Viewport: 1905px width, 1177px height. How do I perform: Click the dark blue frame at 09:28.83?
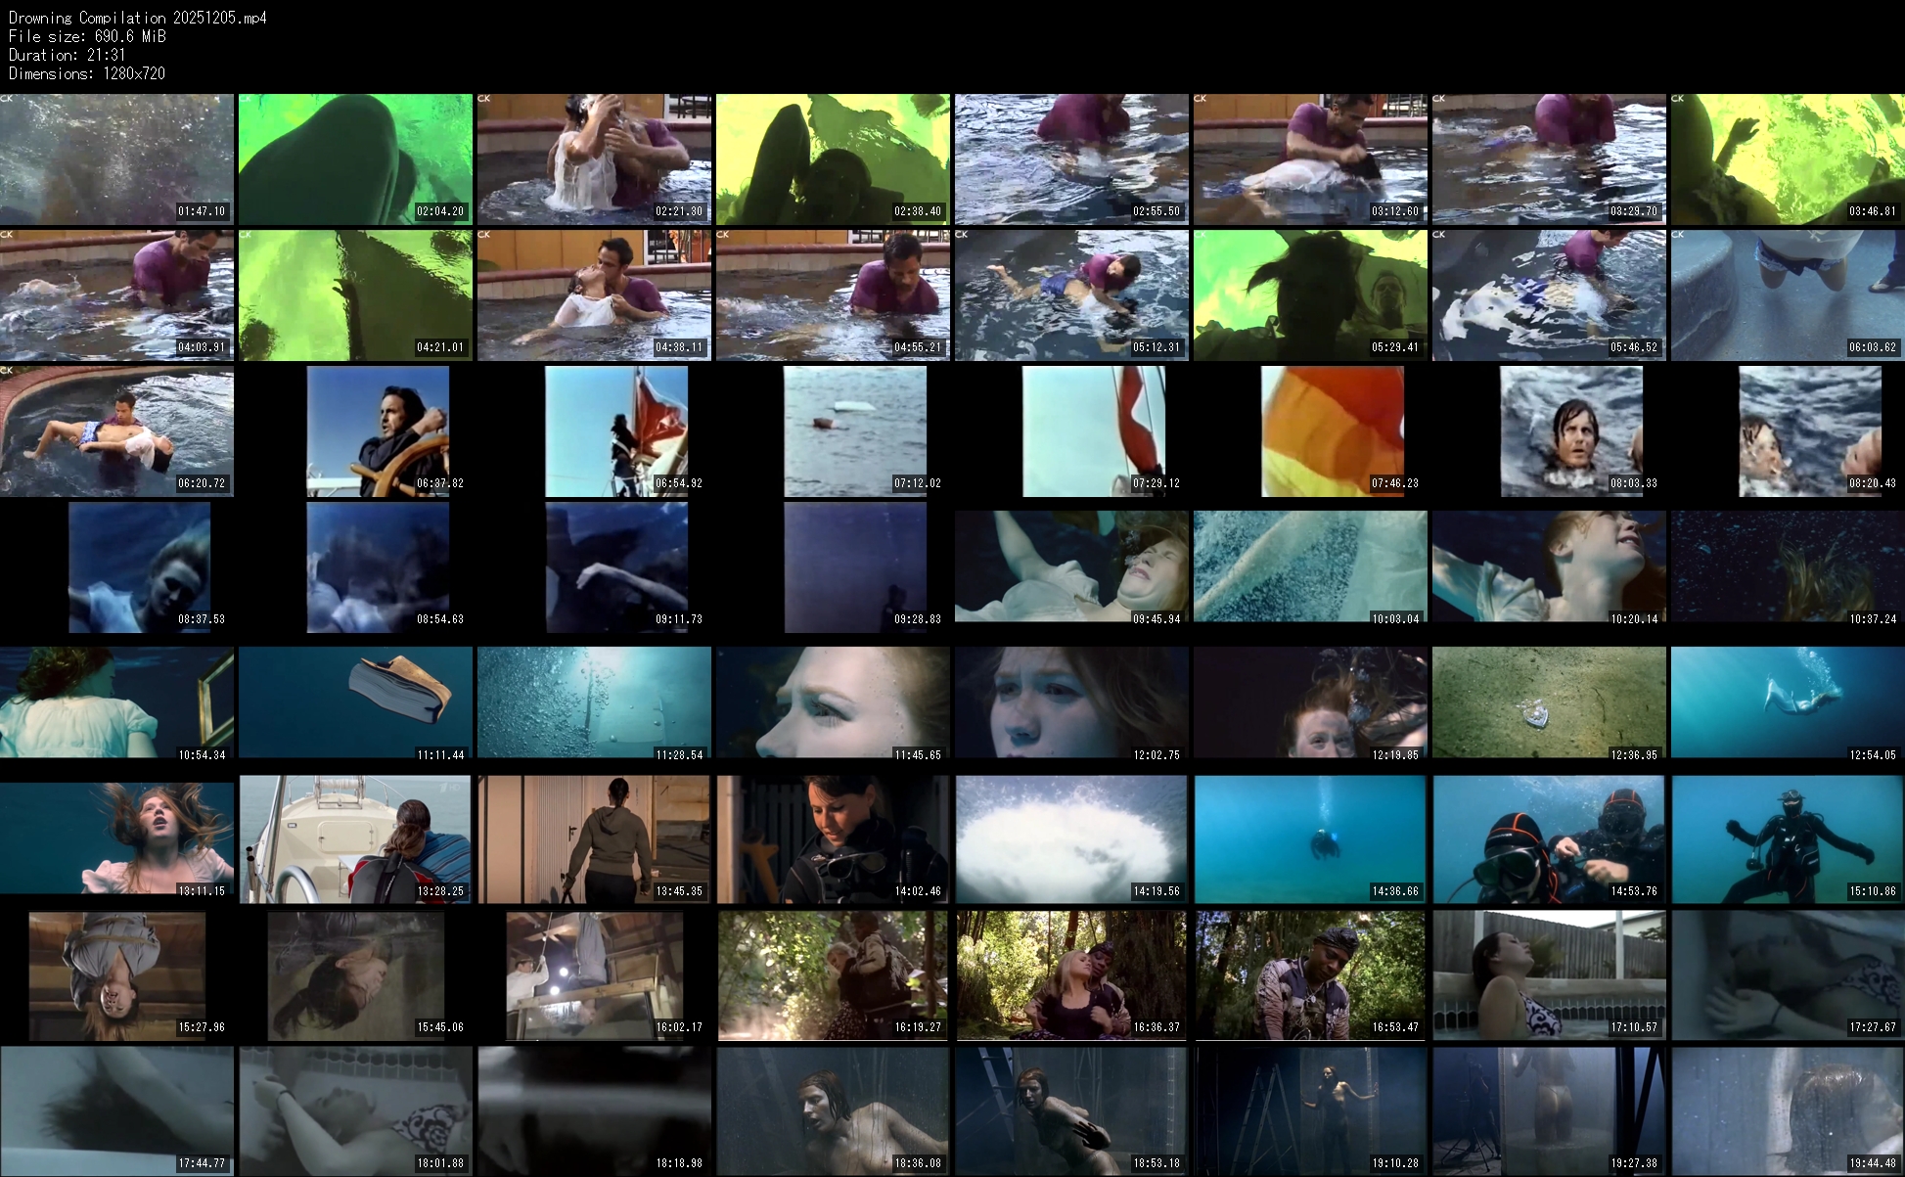click(x=855, y=567)
